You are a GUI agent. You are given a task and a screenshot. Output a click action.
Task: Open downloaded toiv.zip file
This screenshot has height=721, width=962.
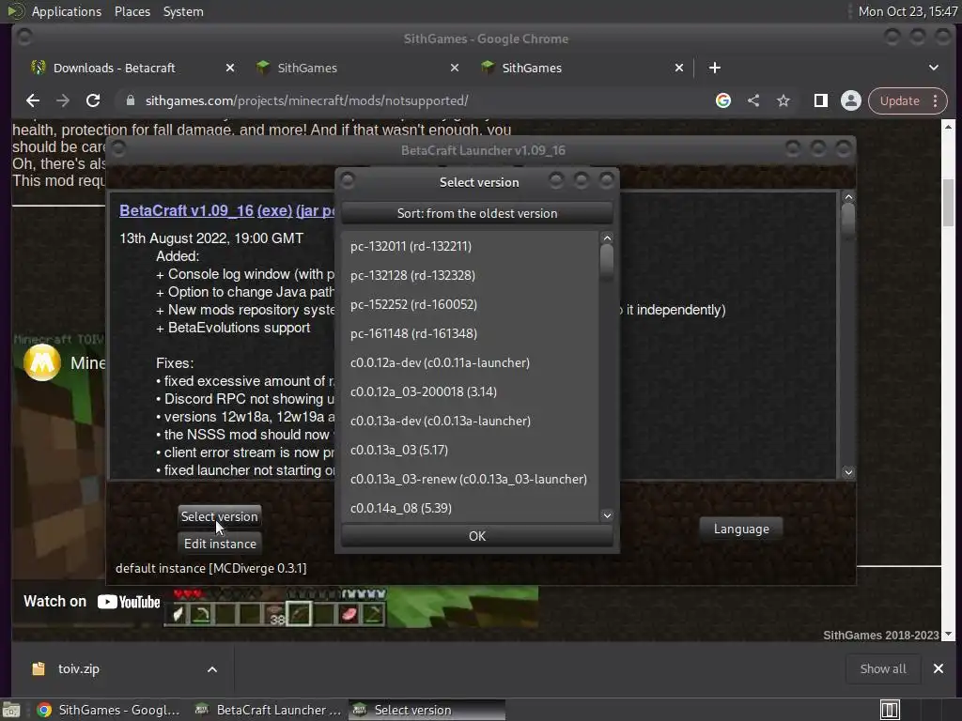click(79, 668)
